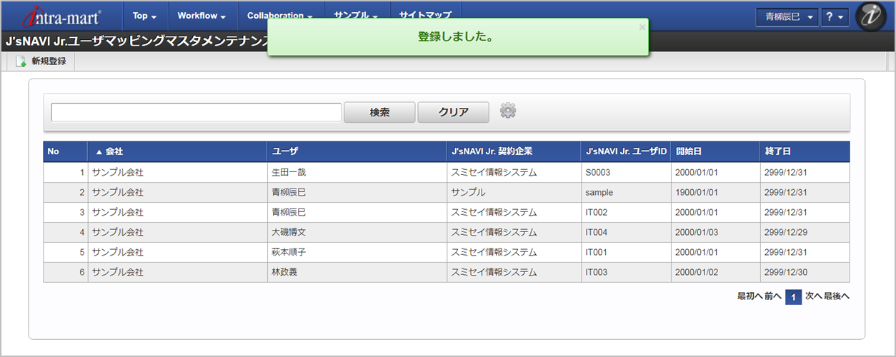Select user 林政義 in row 6
Screen dimensions: 896x357
[357, 272]
